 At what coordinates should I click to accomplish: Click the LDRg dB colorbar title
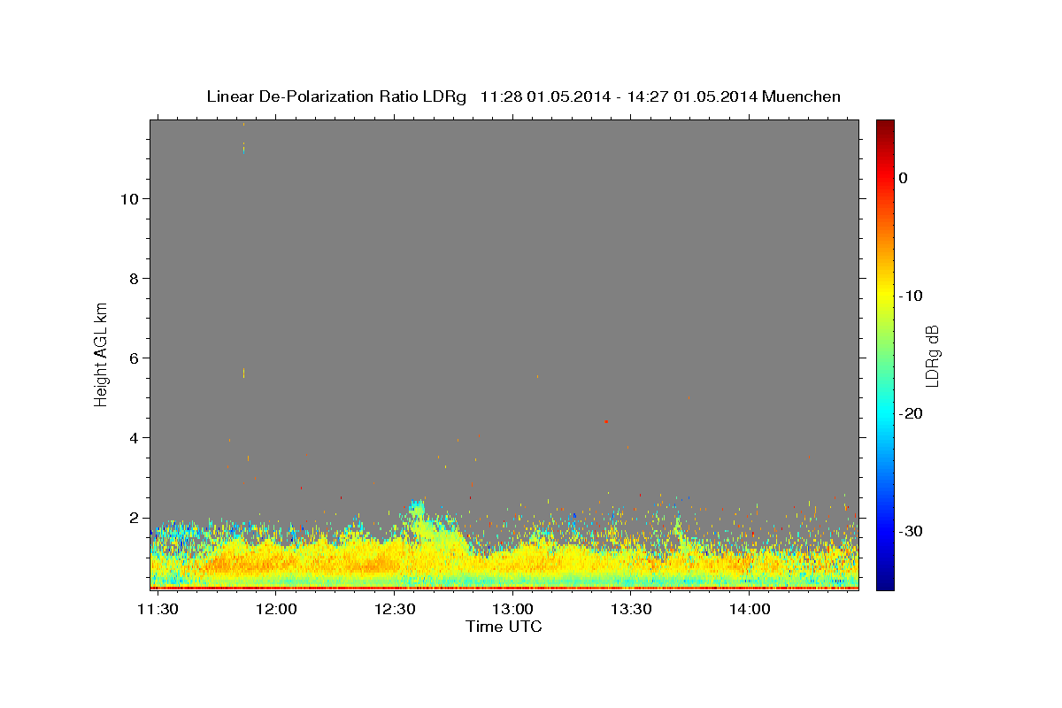coord(932,355)
